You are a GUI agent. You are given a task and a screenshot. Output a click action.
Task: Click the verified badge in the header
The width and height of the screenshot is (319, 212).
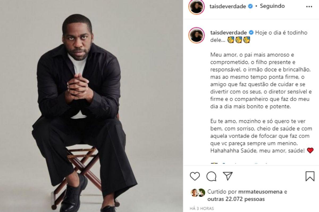[250, 7]
